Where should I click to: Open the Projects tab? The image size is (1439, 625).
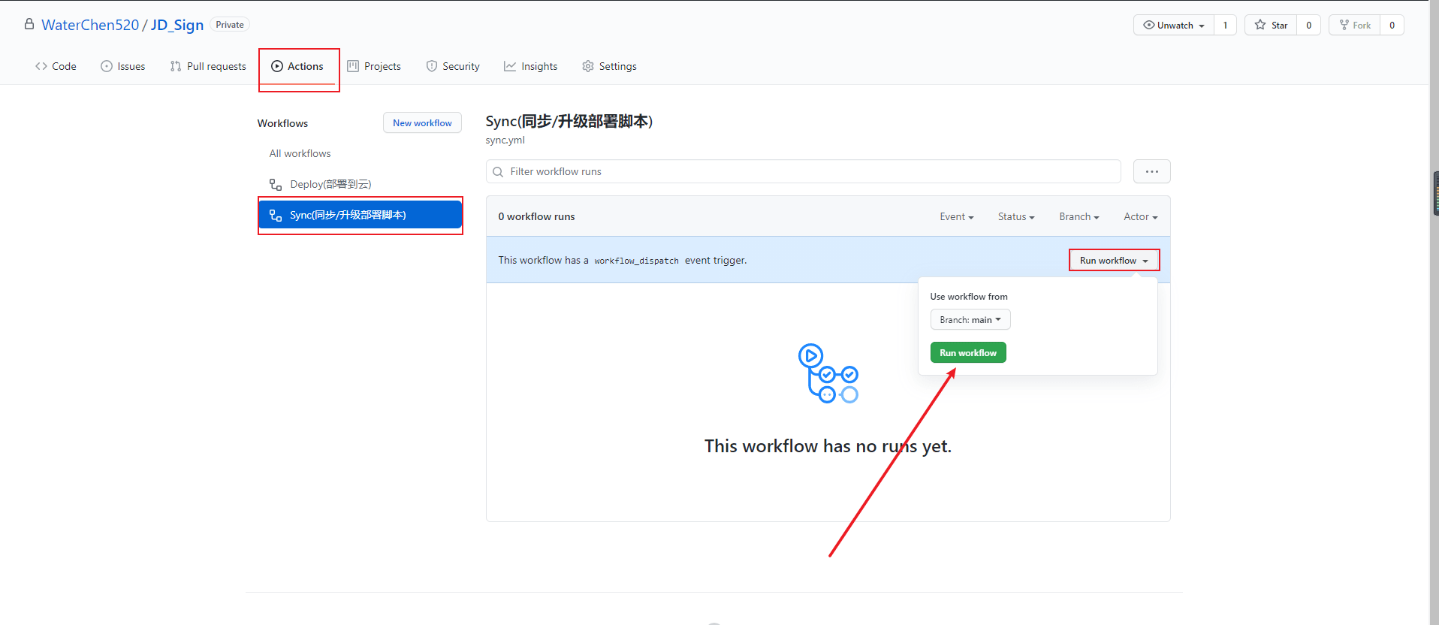pos(374,66)
